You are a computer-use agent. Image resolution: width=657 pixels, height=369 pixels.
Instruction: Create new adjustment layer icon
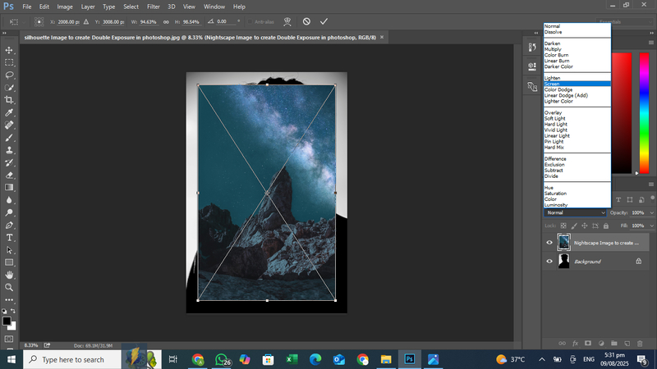click(x=601, y=343)
